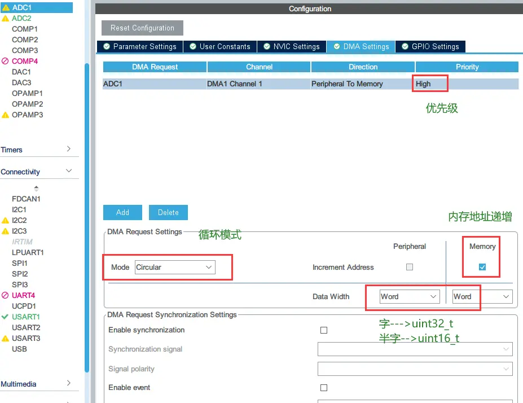The height and width of the screenshot is (403, 523).
Task: Click the warning icon beside USART3
Action: (6, 339)
